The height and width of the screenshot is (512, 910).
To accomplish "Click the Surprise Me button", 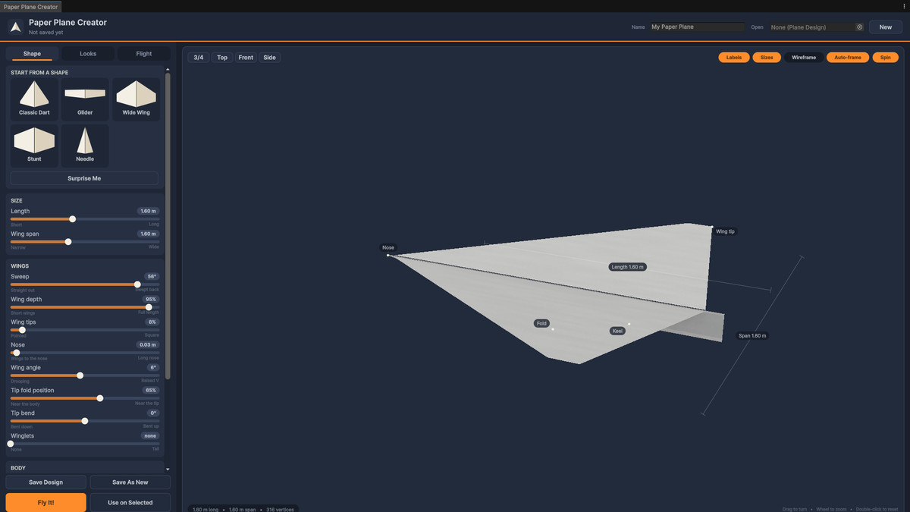I will pos(84,178).
